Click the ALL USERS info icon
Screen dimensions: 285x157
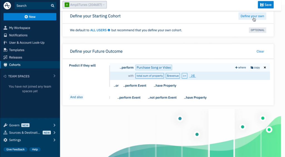coord(109,30)
